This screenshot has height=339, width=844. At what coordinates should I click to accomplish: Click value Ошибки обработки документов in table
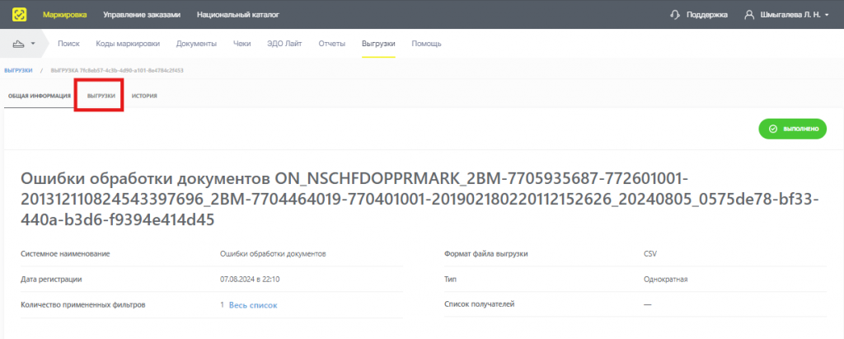(274, 253)
